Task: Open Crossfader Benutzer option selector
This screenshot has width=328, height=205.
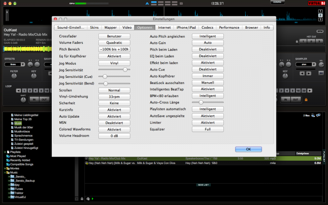Action: coord(114,36)
